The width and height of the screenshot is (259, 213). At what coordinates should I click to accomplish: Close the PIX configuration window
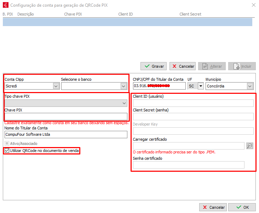coord(253,5)
